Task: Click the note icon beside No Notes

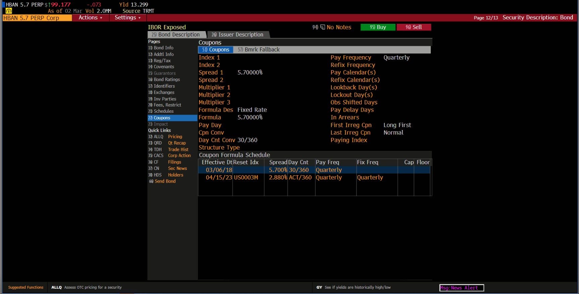Action: pos(323,27)
